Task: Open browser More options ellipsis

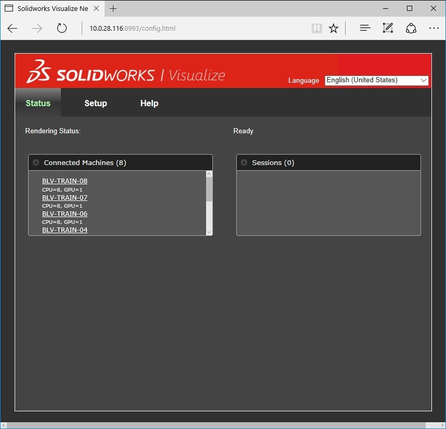Action: 434,28
